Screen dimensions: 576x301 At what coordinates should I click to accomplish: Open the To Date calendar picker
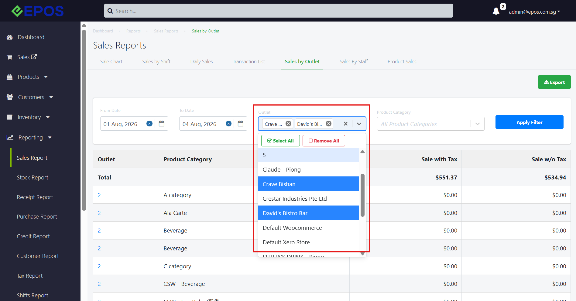[x=241, y=124]
